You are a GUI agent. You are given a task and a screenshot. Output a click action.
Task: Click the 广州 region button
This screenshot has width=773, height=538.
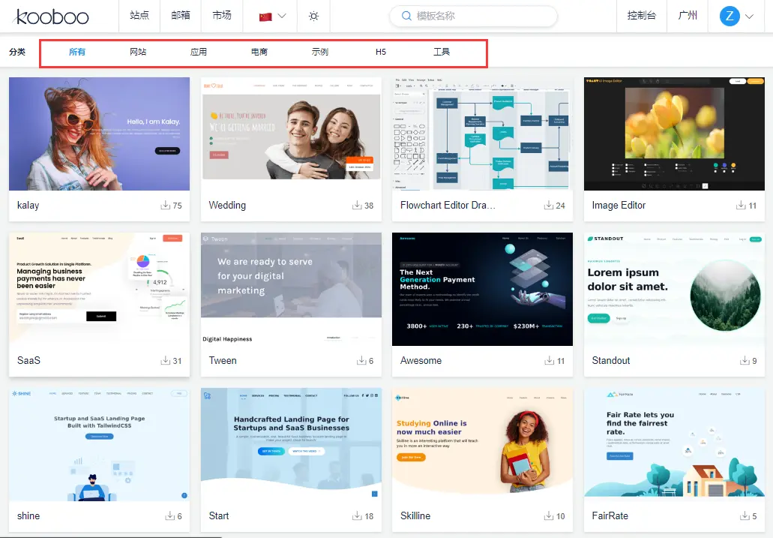coord(688,16)
